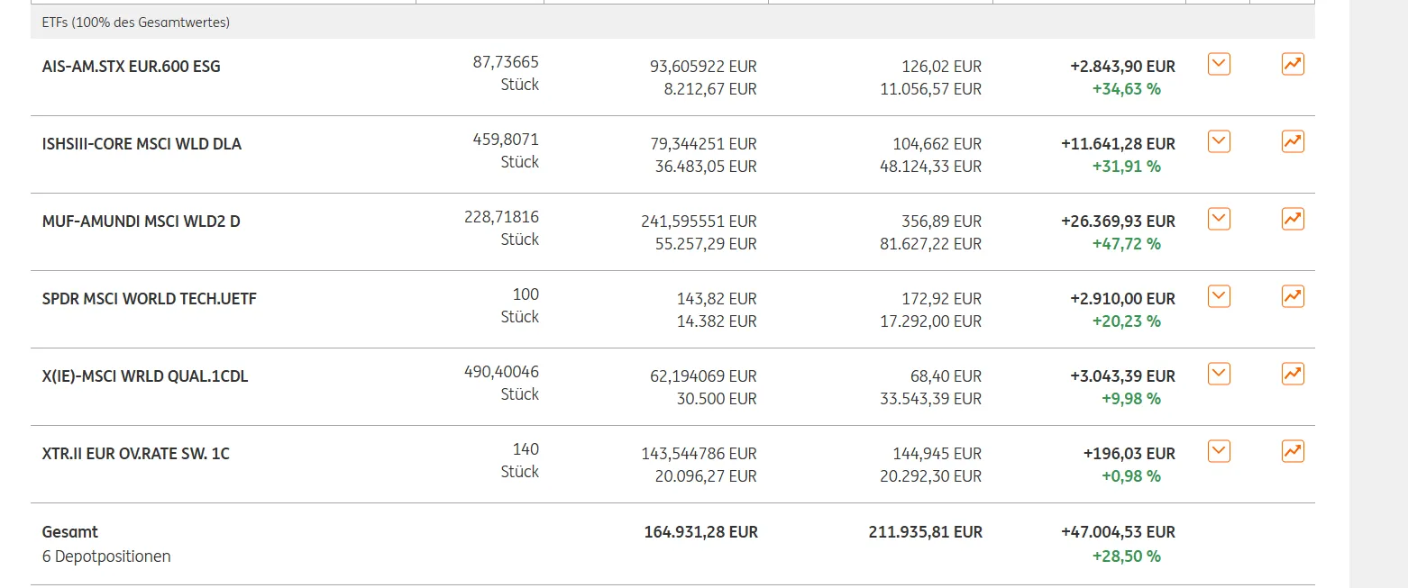This screenshot has height=588, width=1408.
Task: Open the AIS-AM.STX EUR.600 ESG position name
Action: point(131,67)
